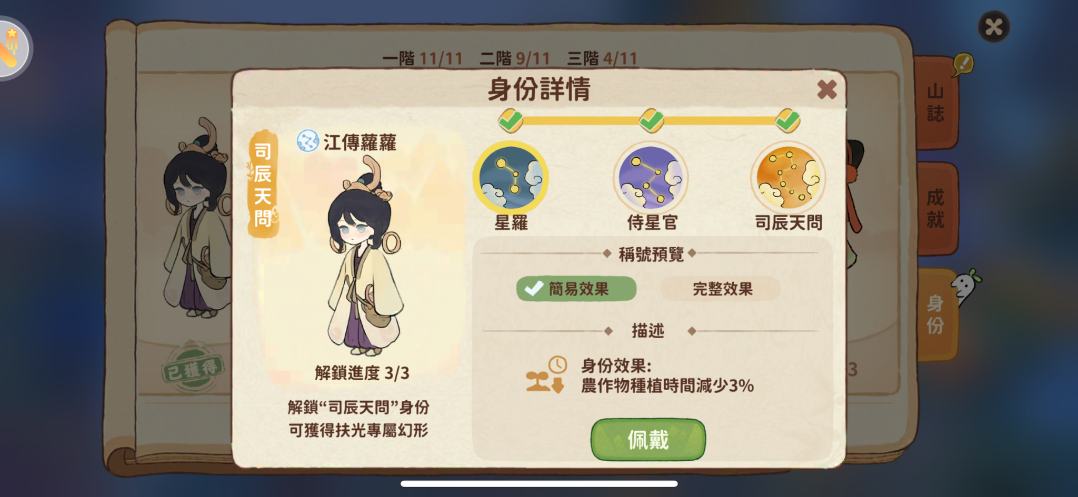Tap the blue constellation icon beside 江傳蘿蘿
The image size is (1078, 497).
click(308, 141)
